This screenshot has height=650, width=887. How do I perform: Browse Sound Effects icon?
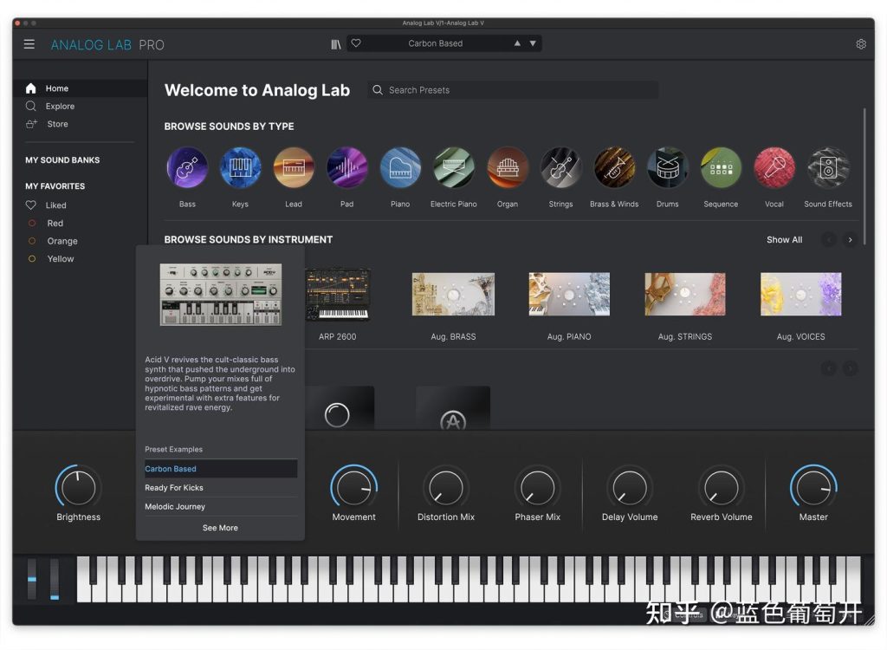point(828,167)
